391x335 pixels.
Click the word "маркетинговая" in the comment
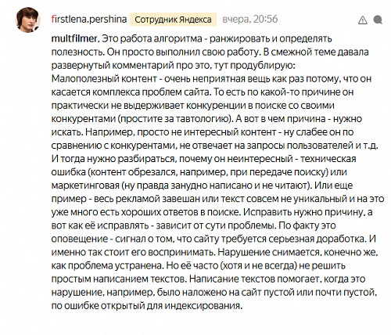click(85, 186)
